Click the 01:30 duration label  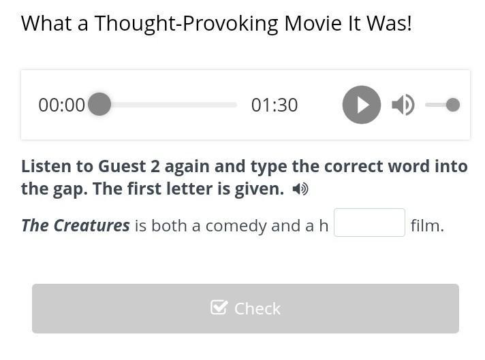pos(275,105)
